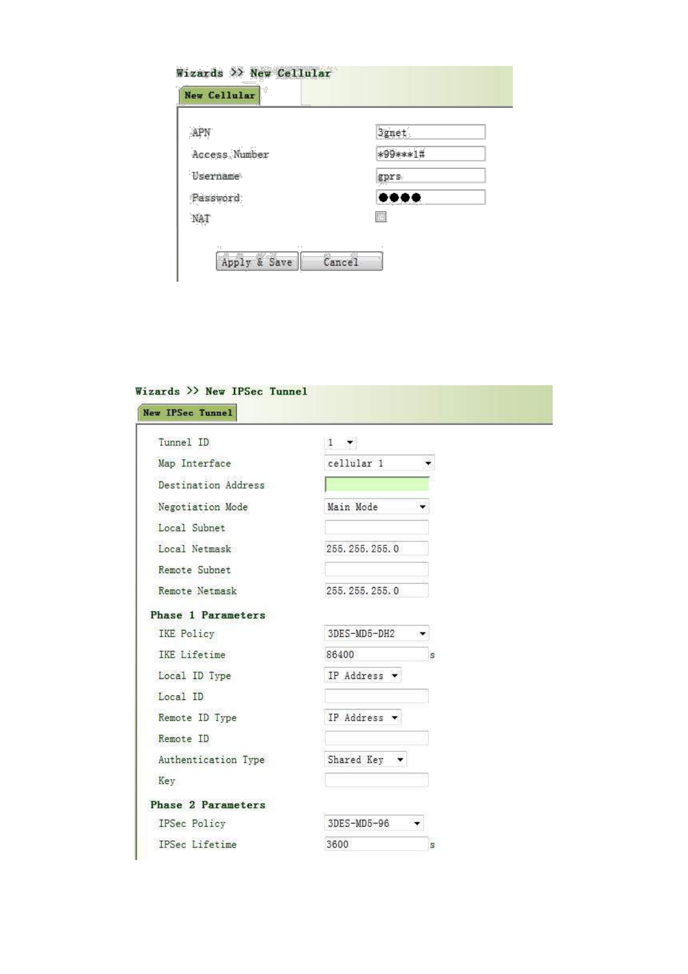This screenshot has width=688, height=974.
Task: Click the Destination Address field
Action: pos(377,485)
